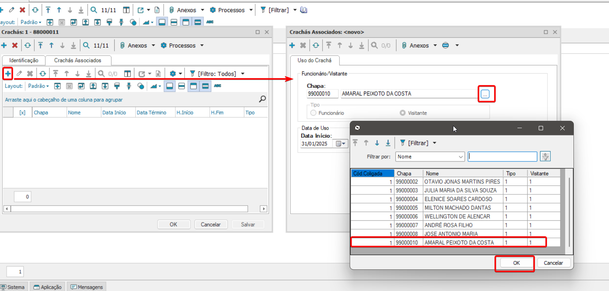The width and height of the screenshot is (609, 291).
Task: Click magnifier beside 11/11 in Crachás: 1 - 88000011 window
Action: [x=86, y=45]
